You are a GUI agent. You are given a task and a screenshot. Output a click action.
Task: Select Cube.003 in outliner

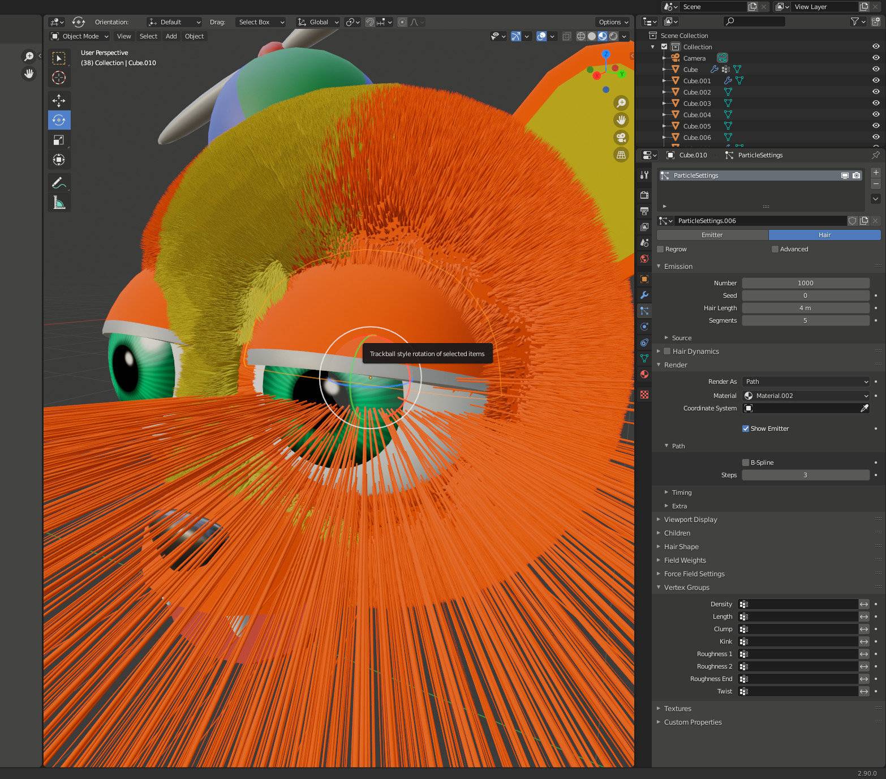(697, 103)
